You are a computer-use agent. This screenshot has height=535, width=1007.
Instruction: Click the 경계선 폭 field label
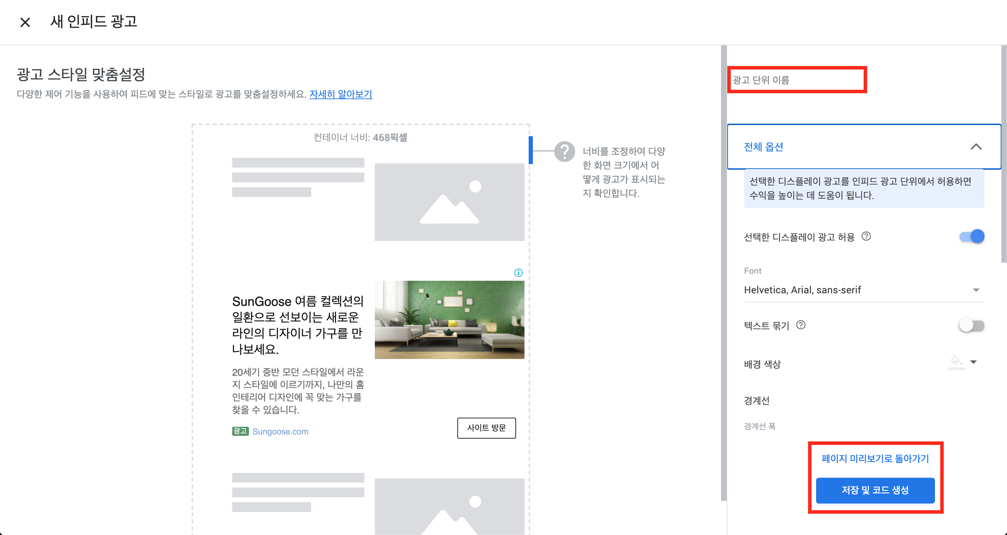coord(759,426)
